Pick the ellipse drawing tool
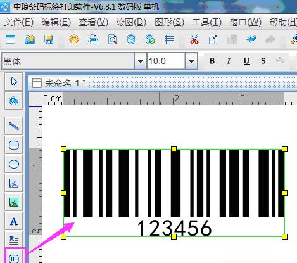 pyautogui.click(x=14, y=164)
